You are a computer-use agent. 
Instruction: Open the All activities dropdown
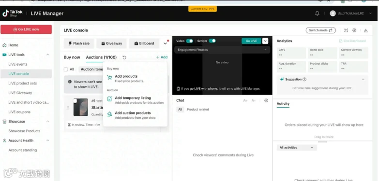tap(297, 148)
